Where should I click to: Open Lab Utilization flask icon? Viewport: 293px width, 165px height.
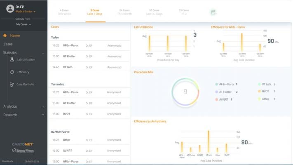click(x=12, y=59)
